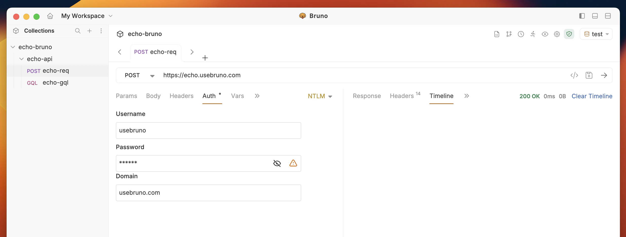Open request history via the clock icon
The image size is (626, 237).
pyautogui.click(x=521, y=34)
